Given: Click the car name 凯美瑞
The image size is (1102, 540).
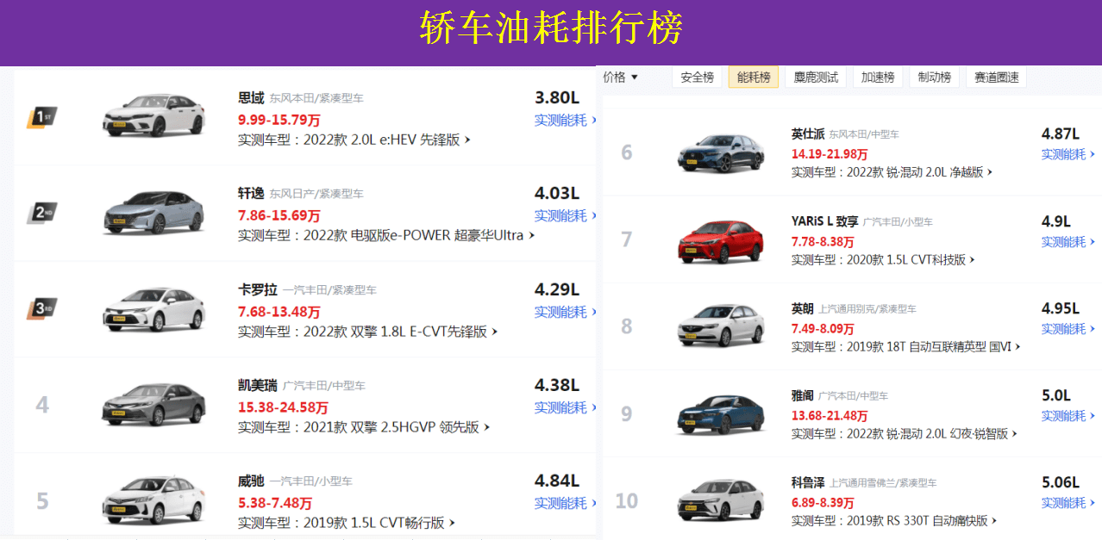Looking at the screenshot, I should [x=258, y=385].
